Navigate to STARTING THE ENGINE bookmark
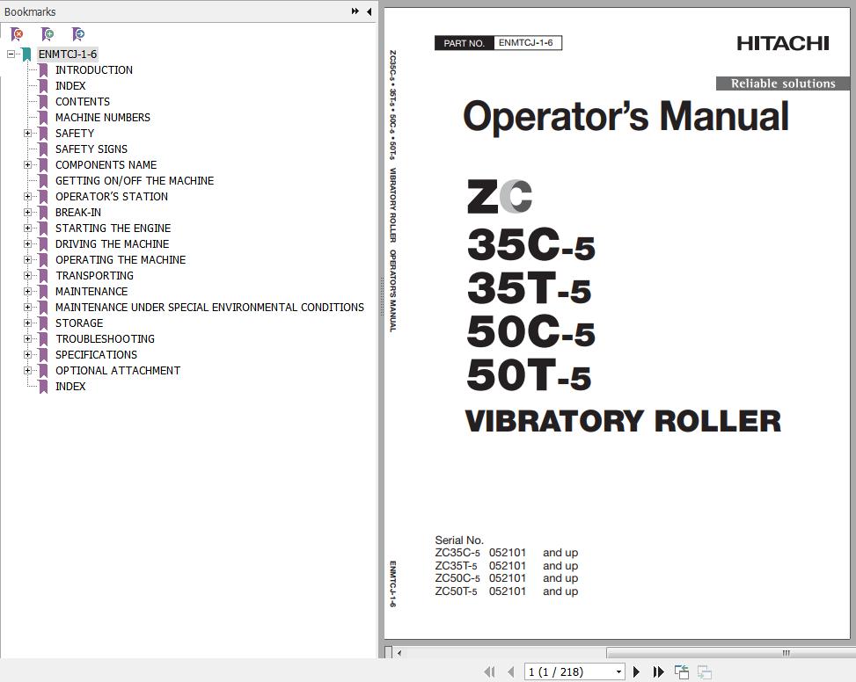Screen dimensions: 856x682 [113, 229]
